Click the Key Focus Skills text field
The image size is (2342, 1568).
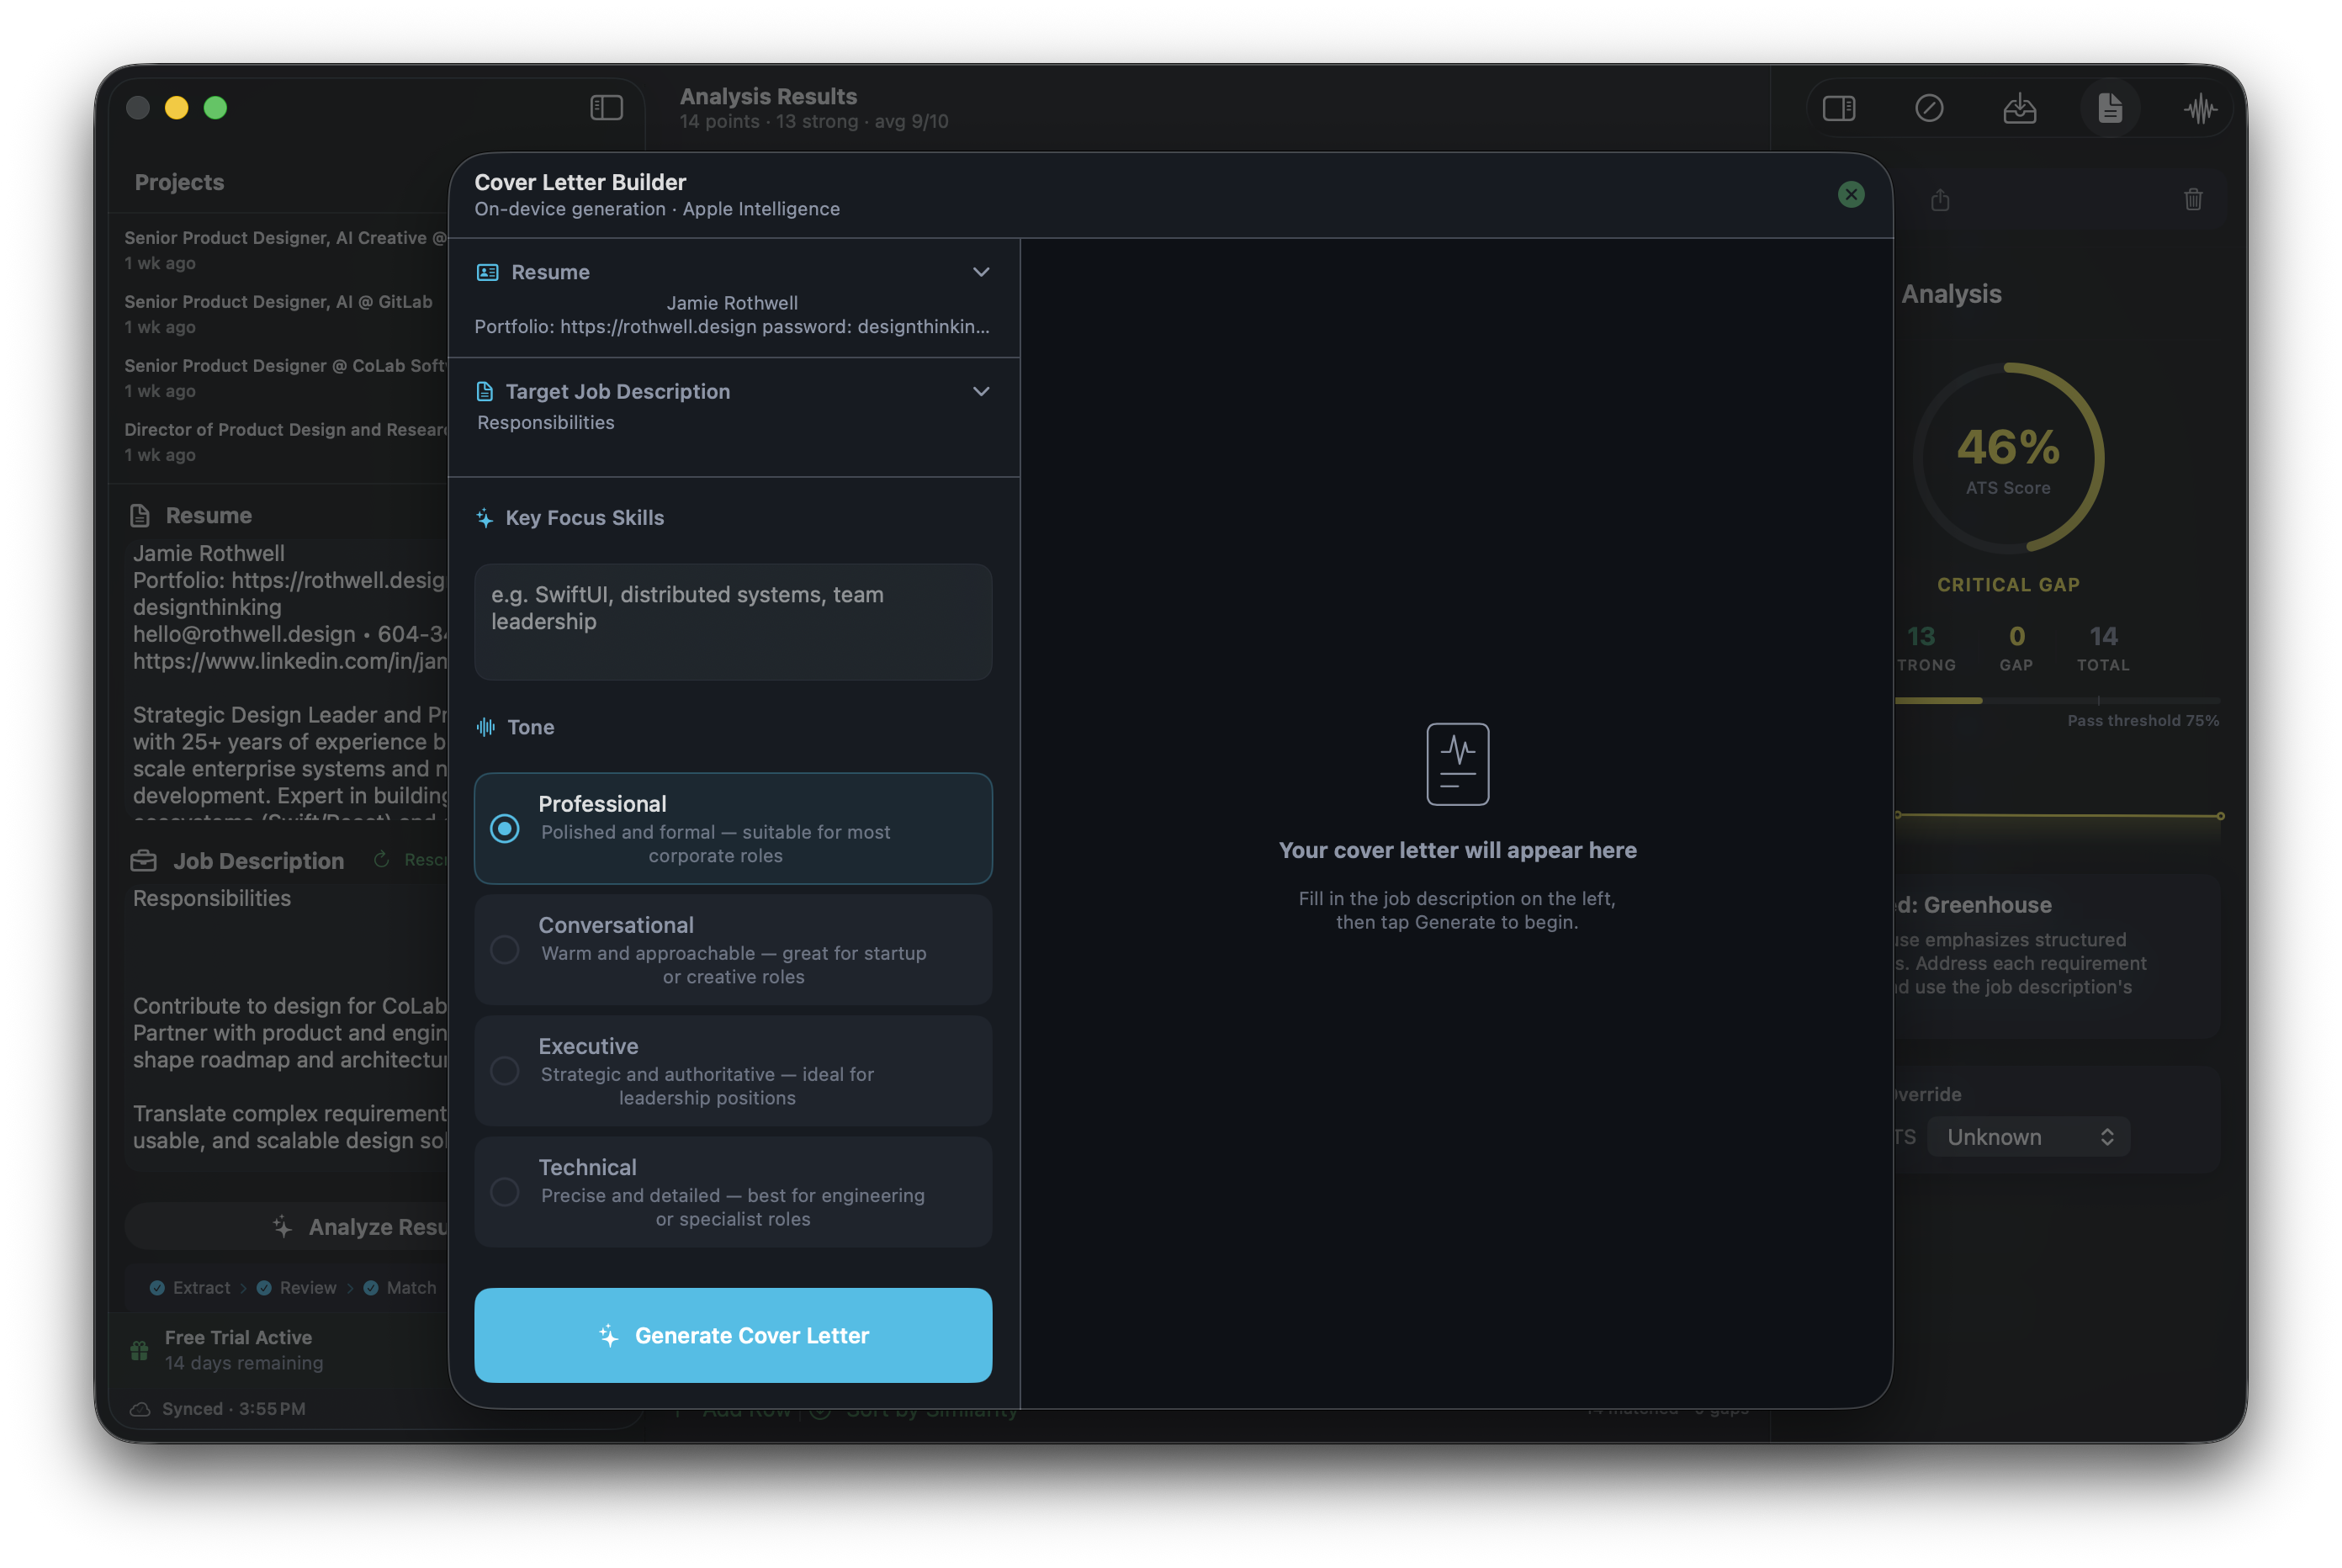pyautogui.click(x=733, y=622)
